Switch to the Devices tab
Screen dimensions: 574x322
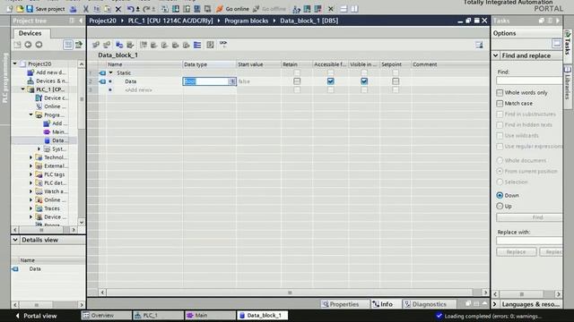point(30,33)
